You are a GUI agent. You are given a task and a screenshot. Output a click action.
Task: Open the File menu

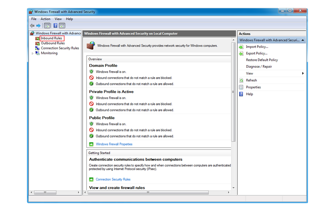click(34, 19)
